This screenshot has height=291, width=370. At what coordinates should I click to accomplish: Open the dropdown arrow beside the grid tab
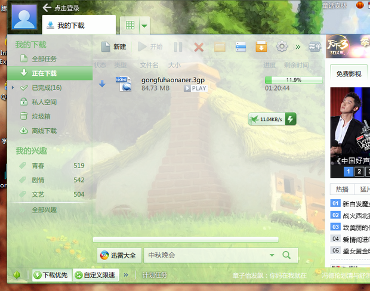[x=145, y=25]
